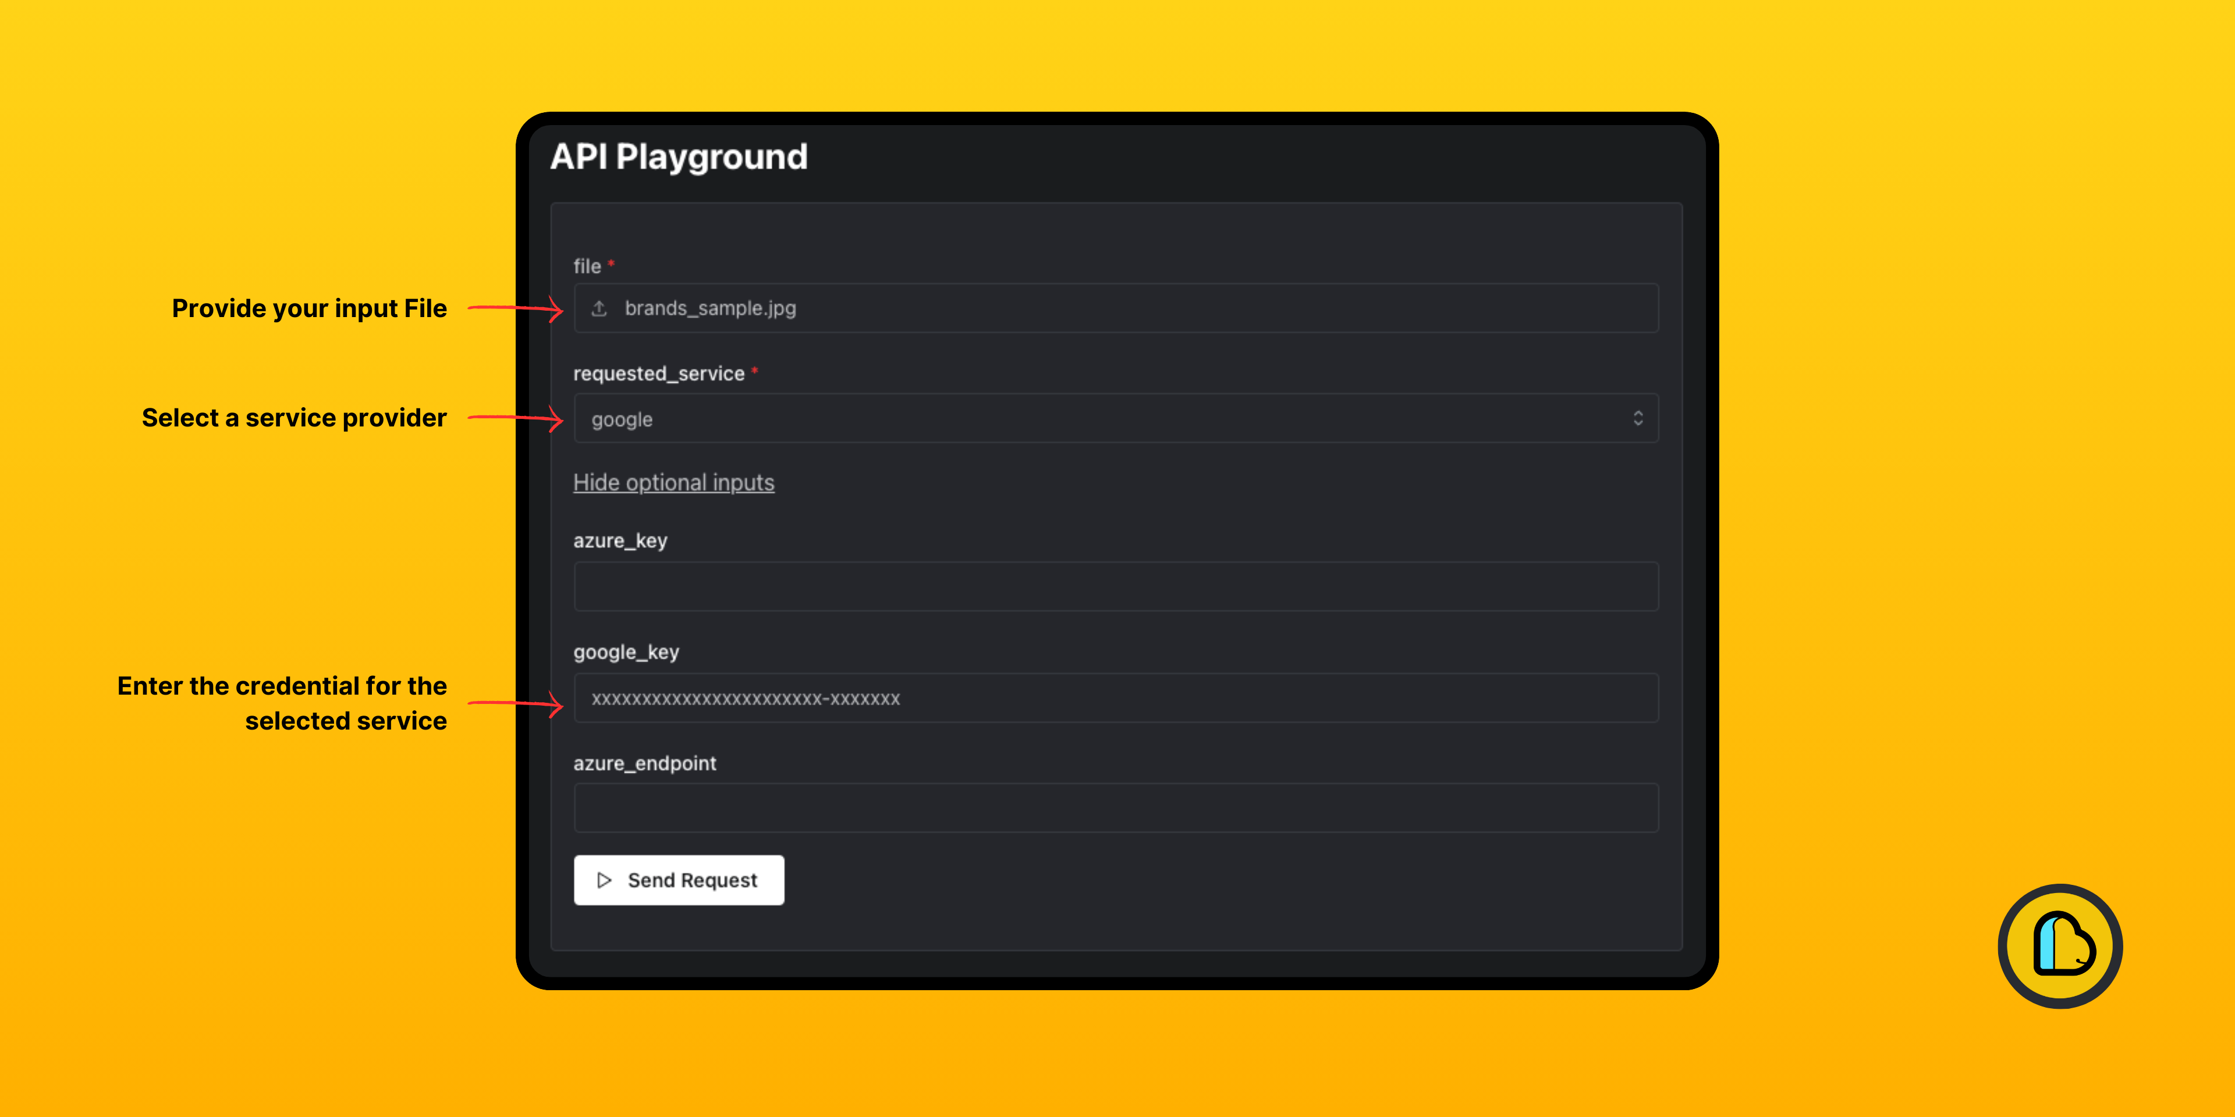
Task: Click the Hide optional inputs link
Action: pyautogui.click(x=673, y=482)
